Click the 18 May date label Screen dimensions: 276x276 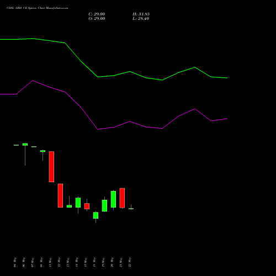pyautogui.click(x=94, y=262)
